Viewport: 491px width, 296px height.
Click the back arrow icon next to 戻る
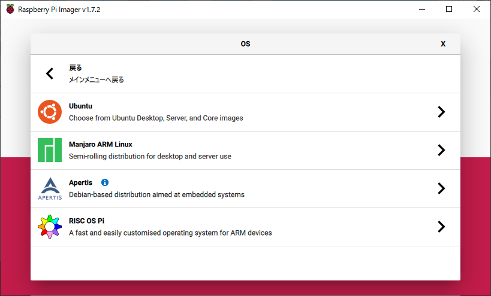(50, 74)
